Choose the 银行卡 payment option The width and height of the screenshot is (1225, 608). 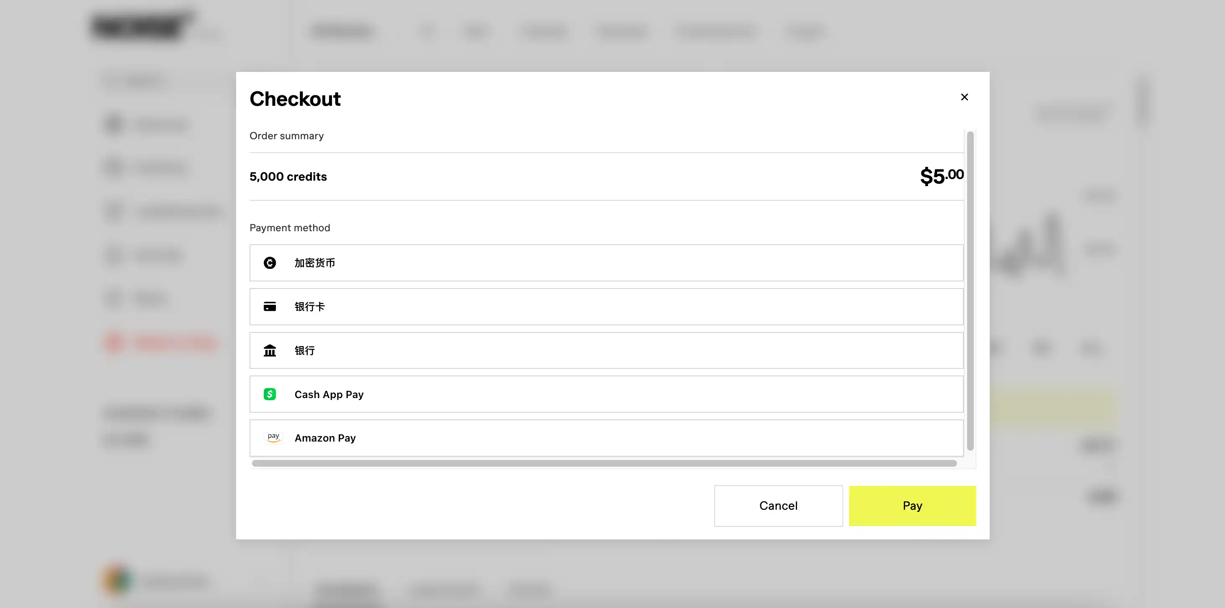pyautogui.click(x=309, y=307)
